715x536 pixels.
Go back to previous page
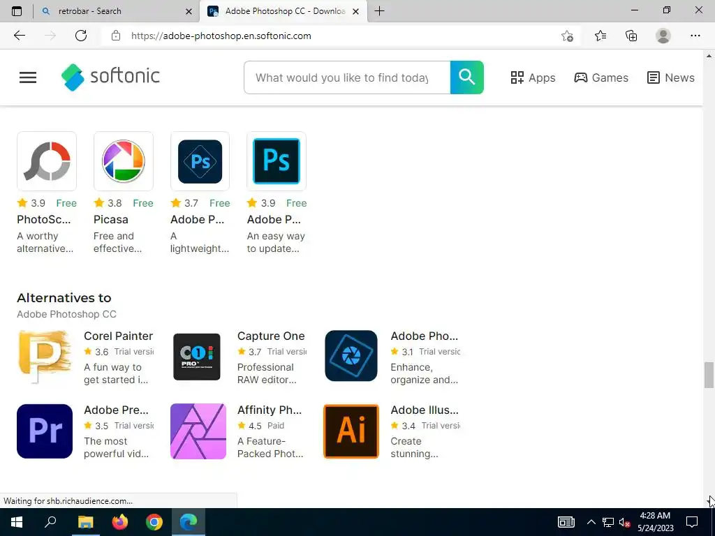coord(19,36)
